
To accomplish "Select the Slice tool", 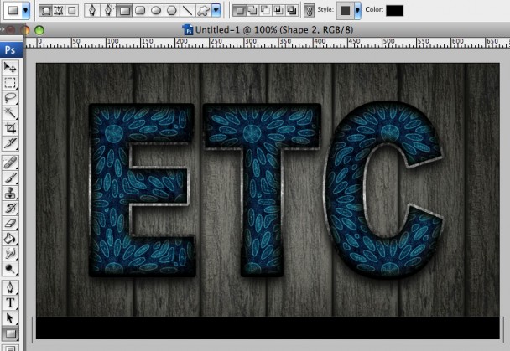I will click(10, 143).
